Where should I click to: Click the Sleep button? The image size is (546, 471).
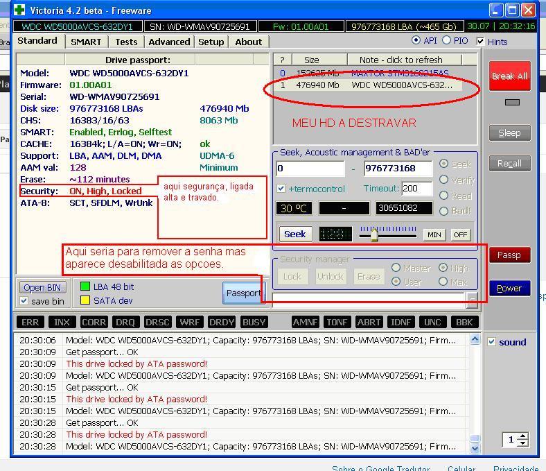coord(509,132)
